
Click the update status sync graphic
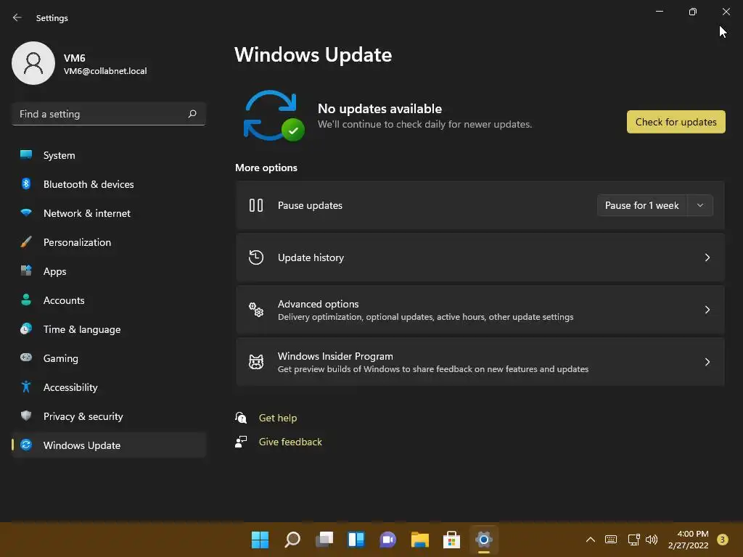274,115
